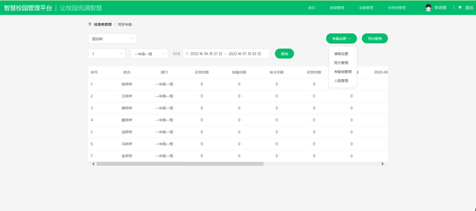Open the 固定制 attendance type dropdown

pos(112,39)
